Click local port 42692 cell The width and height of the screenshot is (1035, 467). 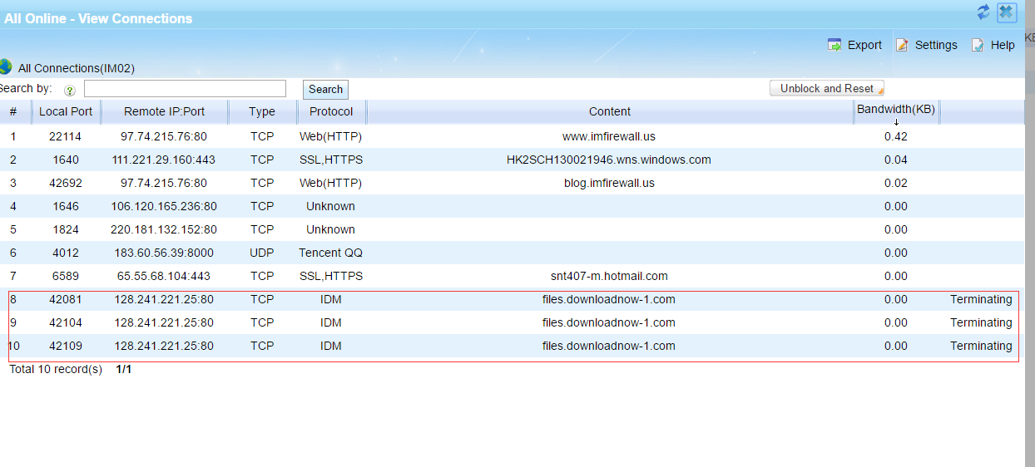pos(66,183)
